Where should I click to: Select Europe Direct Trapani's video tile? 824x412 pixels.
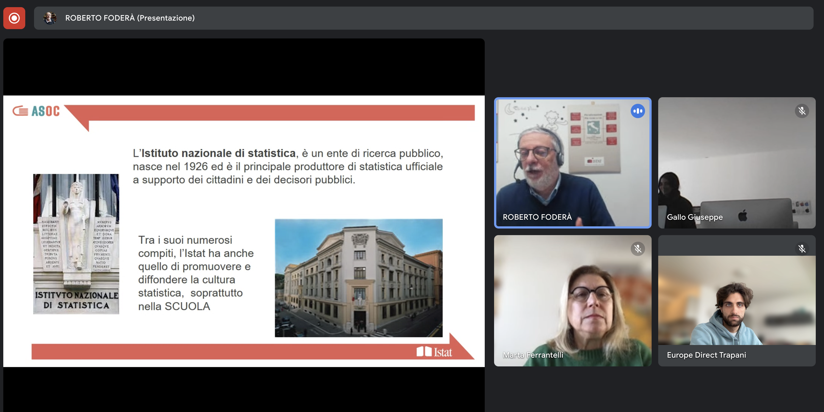coord(737,300)
